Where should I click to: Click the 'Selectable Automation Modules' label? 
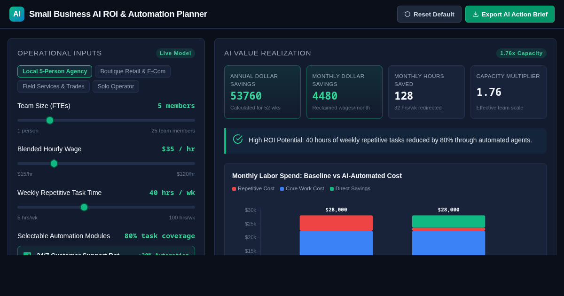(63, 236)
